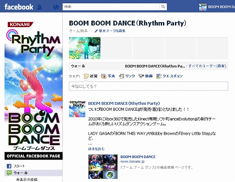The image size is (235, 182).
Task: Open the www.konami.jp link
Action: tap(132, 161)
